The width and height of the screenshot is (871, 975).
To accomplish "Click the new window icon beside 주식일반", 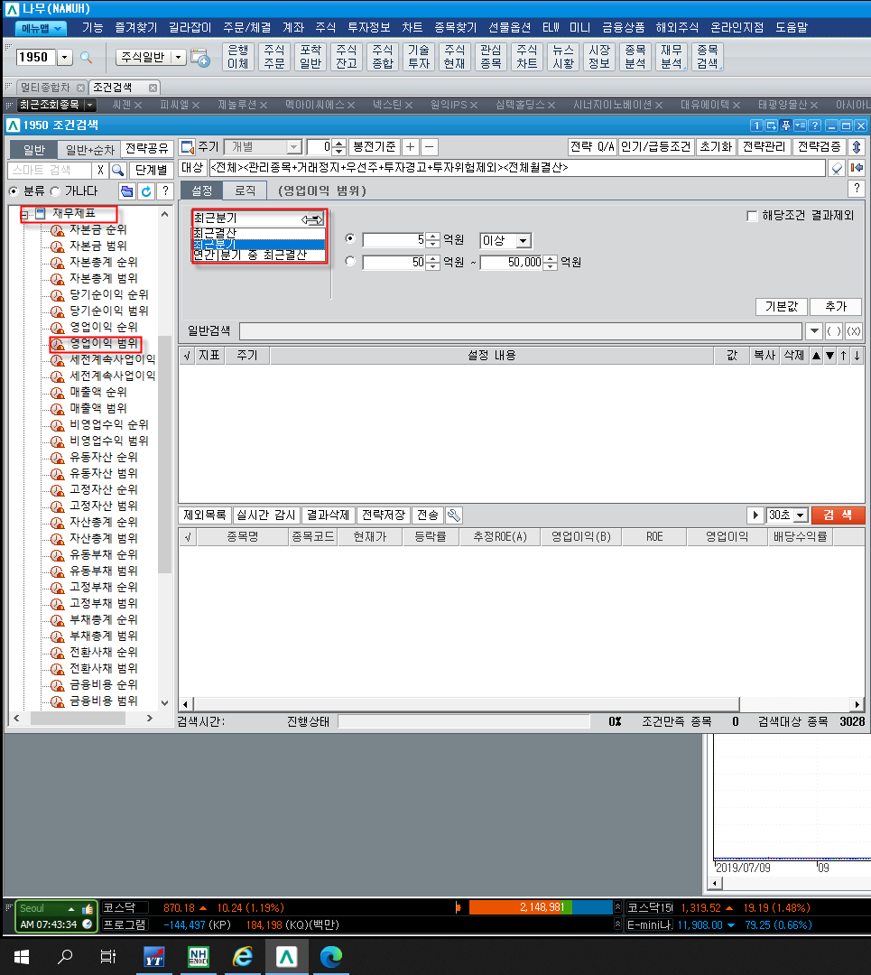I will coord(200,58).
